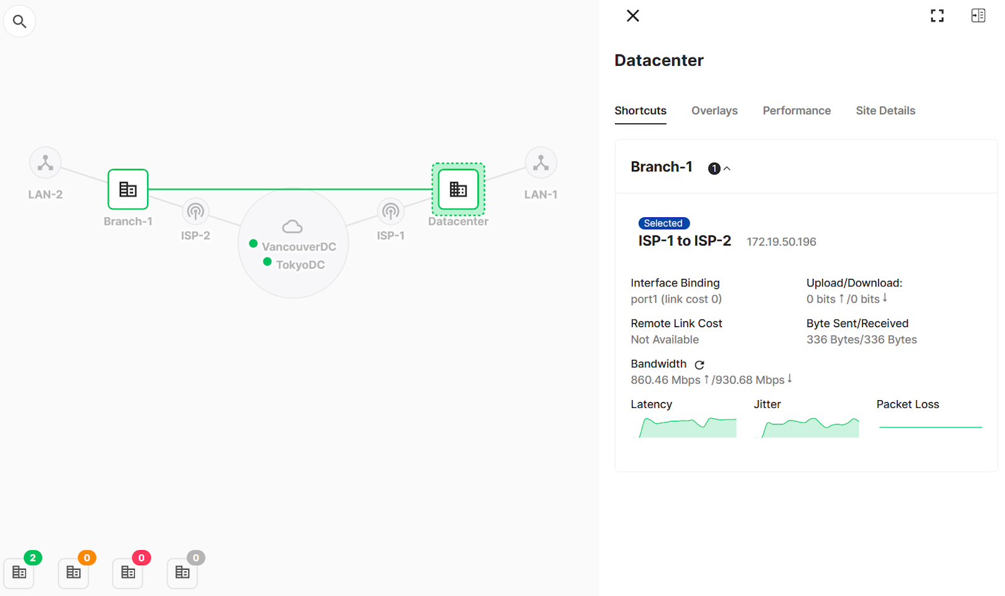This screenshot has width=1005, height=596.
Task: Click the ISP-1 underlay icon
Action: (391, 212)
